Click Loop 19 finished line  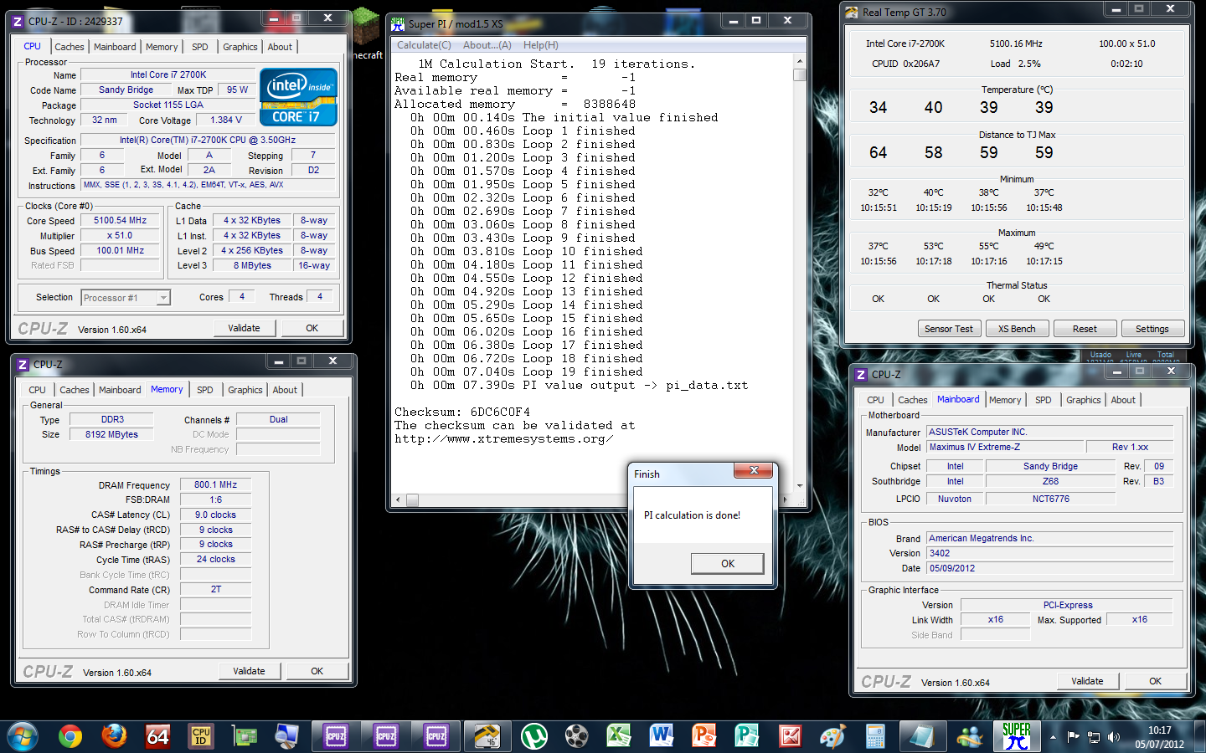click(527, 371)
